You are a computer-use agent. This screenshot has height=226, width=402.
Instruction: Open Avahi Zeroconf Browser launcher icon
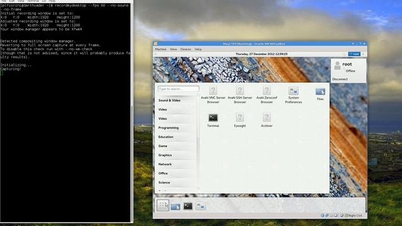[266, 90]
